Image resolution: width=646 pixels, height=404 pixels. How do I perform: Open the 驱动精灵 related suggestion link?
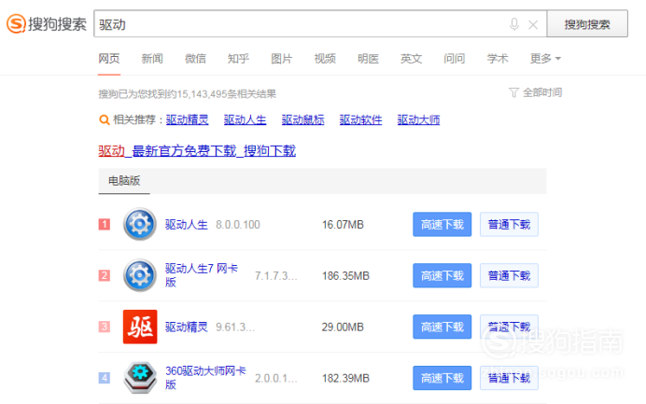click(187, 119)
